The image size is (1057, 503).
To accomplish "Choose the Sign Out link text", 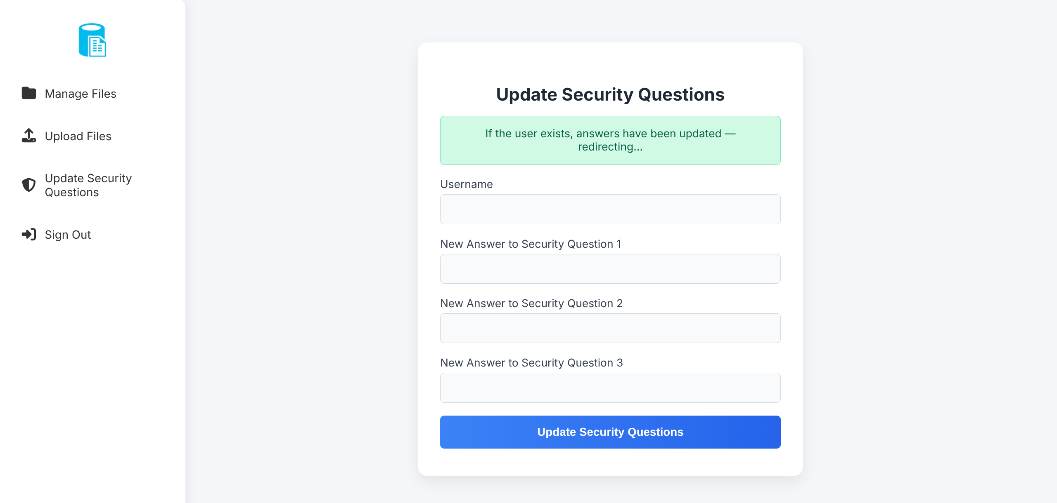I will pos(68,235).
